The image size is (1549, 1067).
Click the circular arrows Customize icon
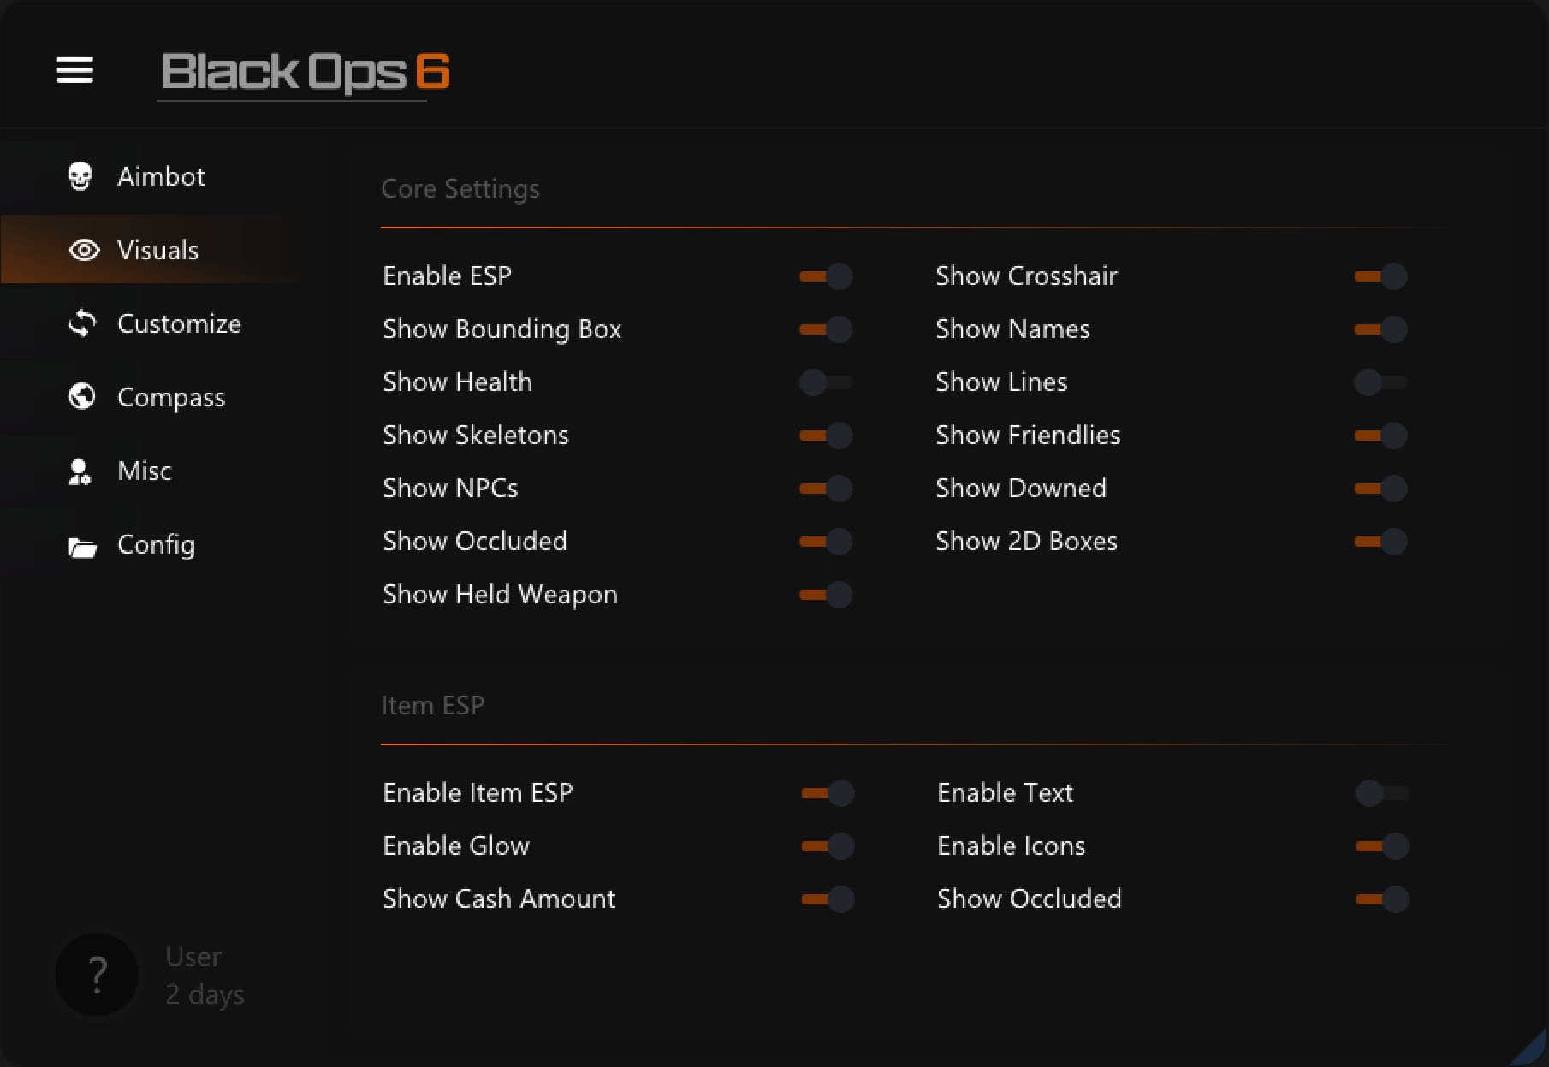click(x=82, y=323)
